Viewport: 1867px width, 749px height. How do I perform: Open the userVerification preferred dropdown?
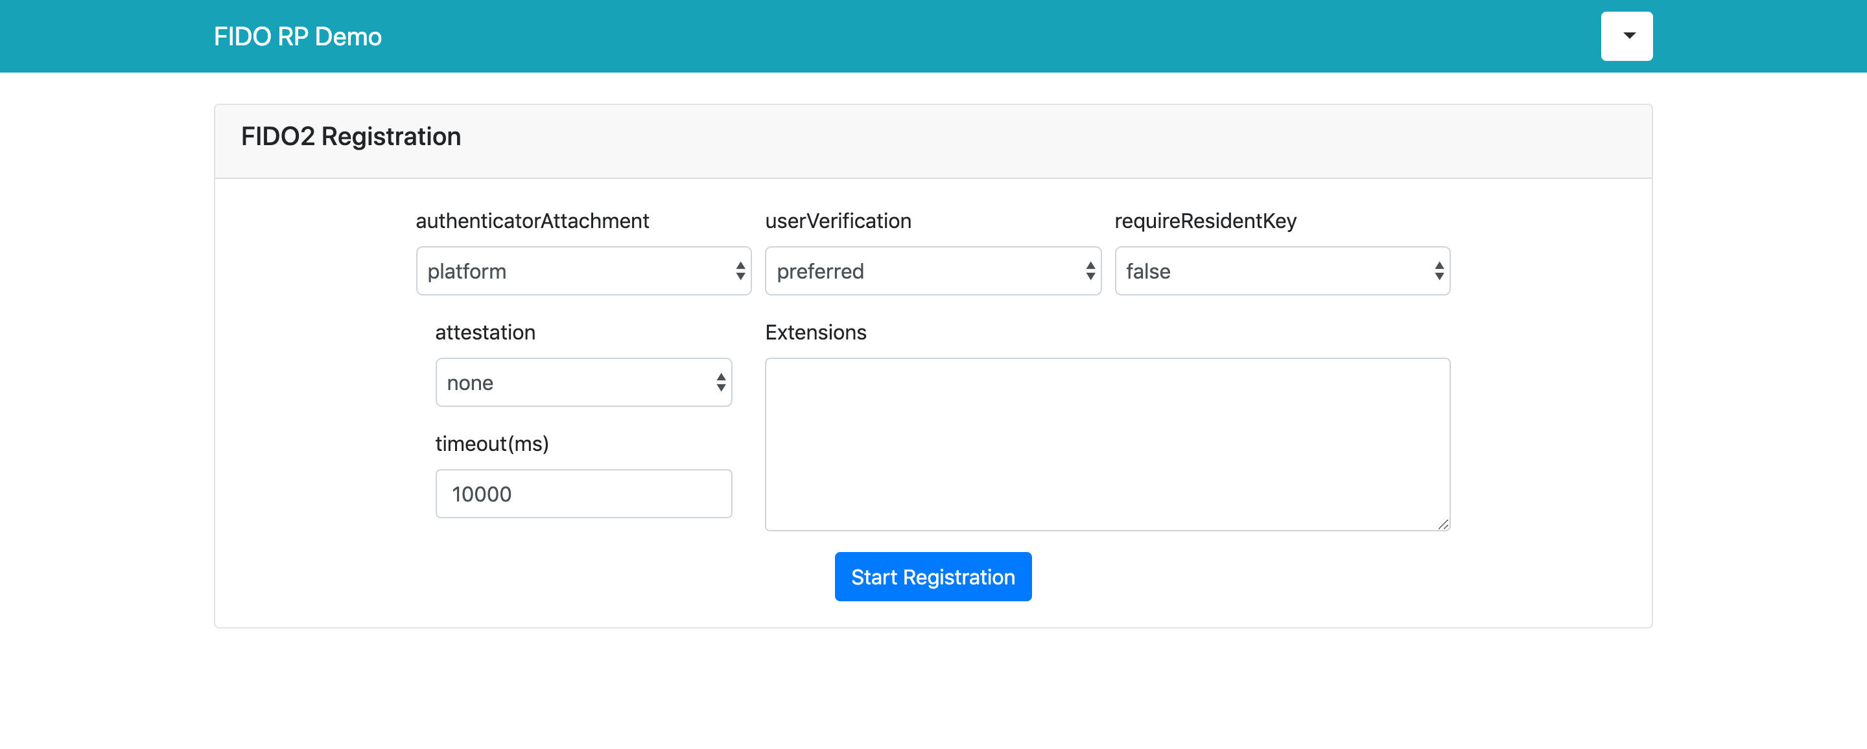click(x=921, y=271)
